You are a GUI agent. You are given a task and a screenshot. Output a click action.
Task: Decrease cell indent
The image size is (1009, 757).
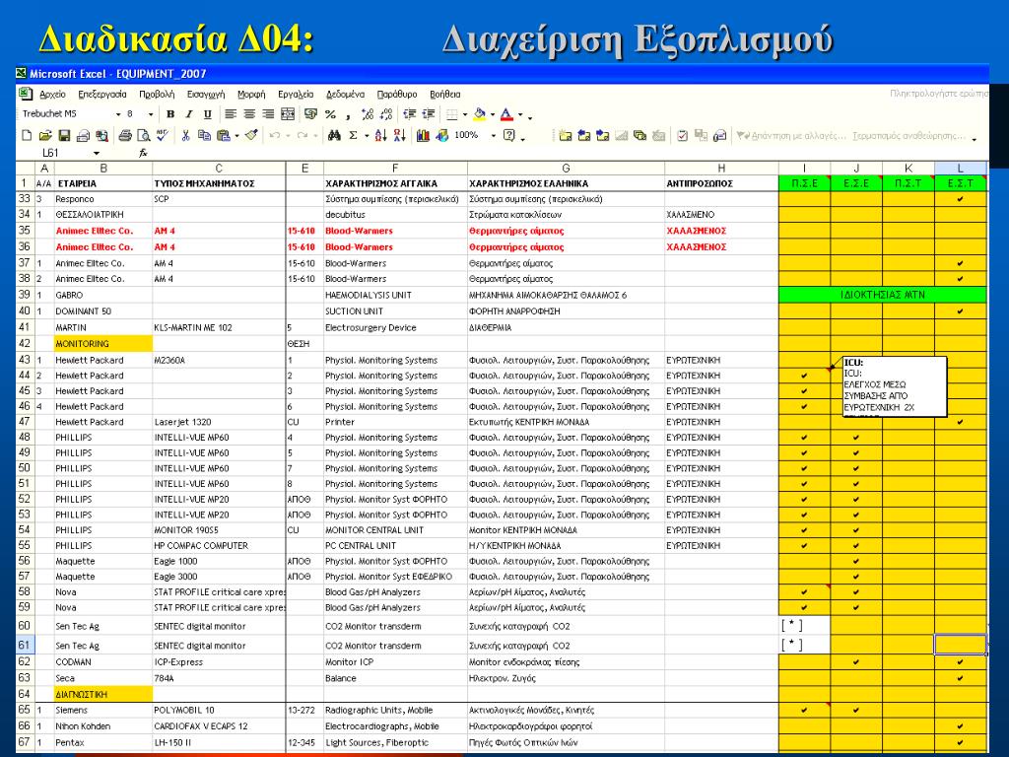[x=409, y=114]
